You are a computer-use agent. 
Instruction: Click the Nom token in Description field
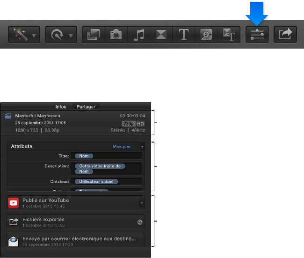(84, 172)
